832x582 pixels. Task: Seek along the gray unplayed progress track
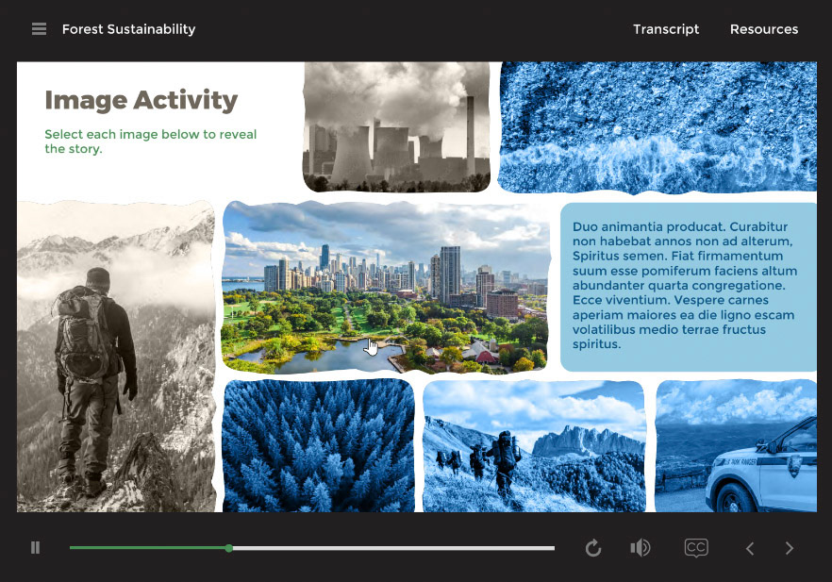393,548
